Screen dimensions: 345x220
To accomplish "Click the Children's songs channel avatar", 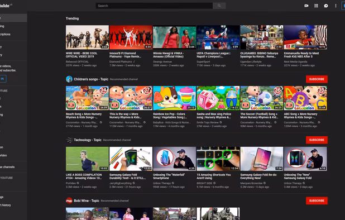I will [69, 79].
